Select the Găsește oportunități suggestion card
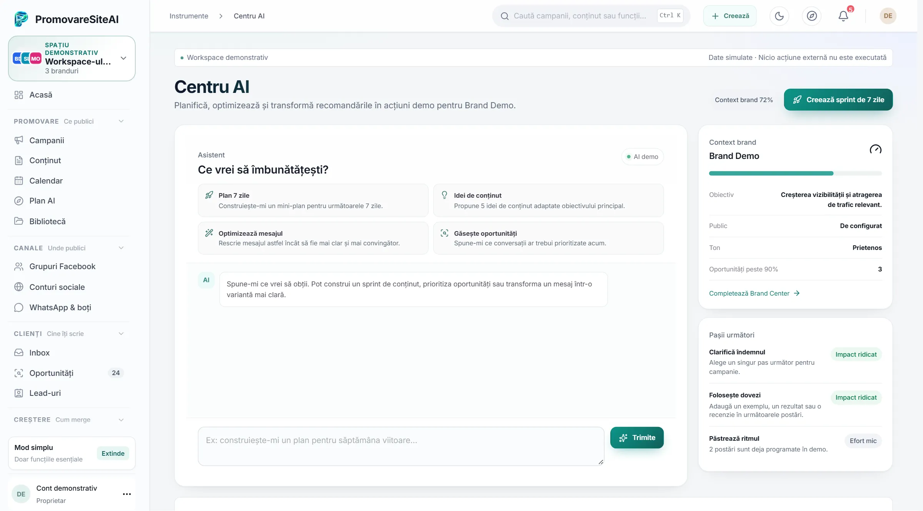923x511 pixels. pyautogui.click(x=548, y=238)
